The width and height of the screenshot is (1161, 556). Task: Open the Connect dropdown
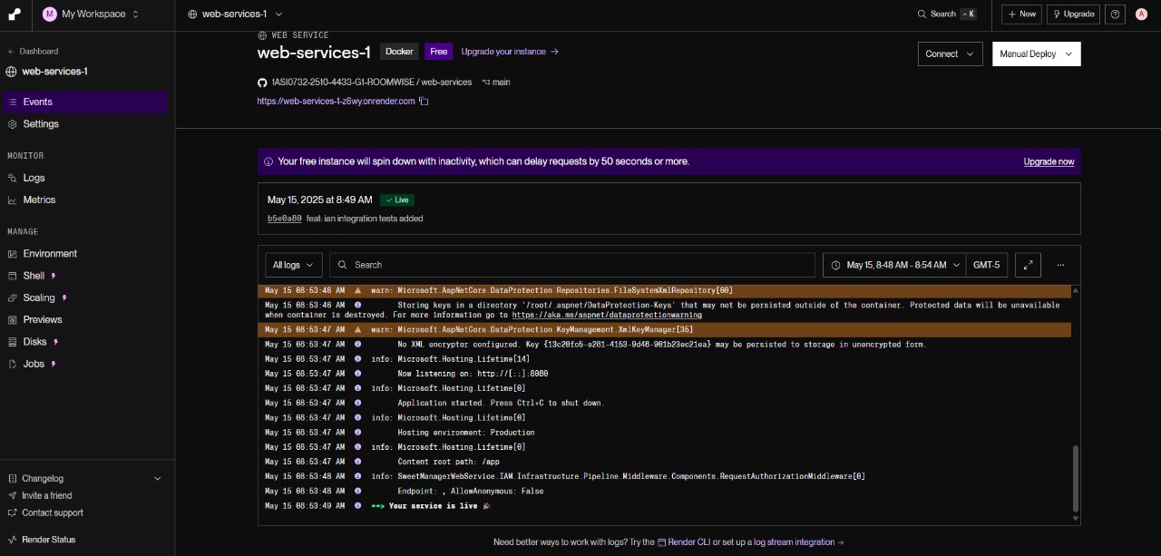click(x=950, y=54)
